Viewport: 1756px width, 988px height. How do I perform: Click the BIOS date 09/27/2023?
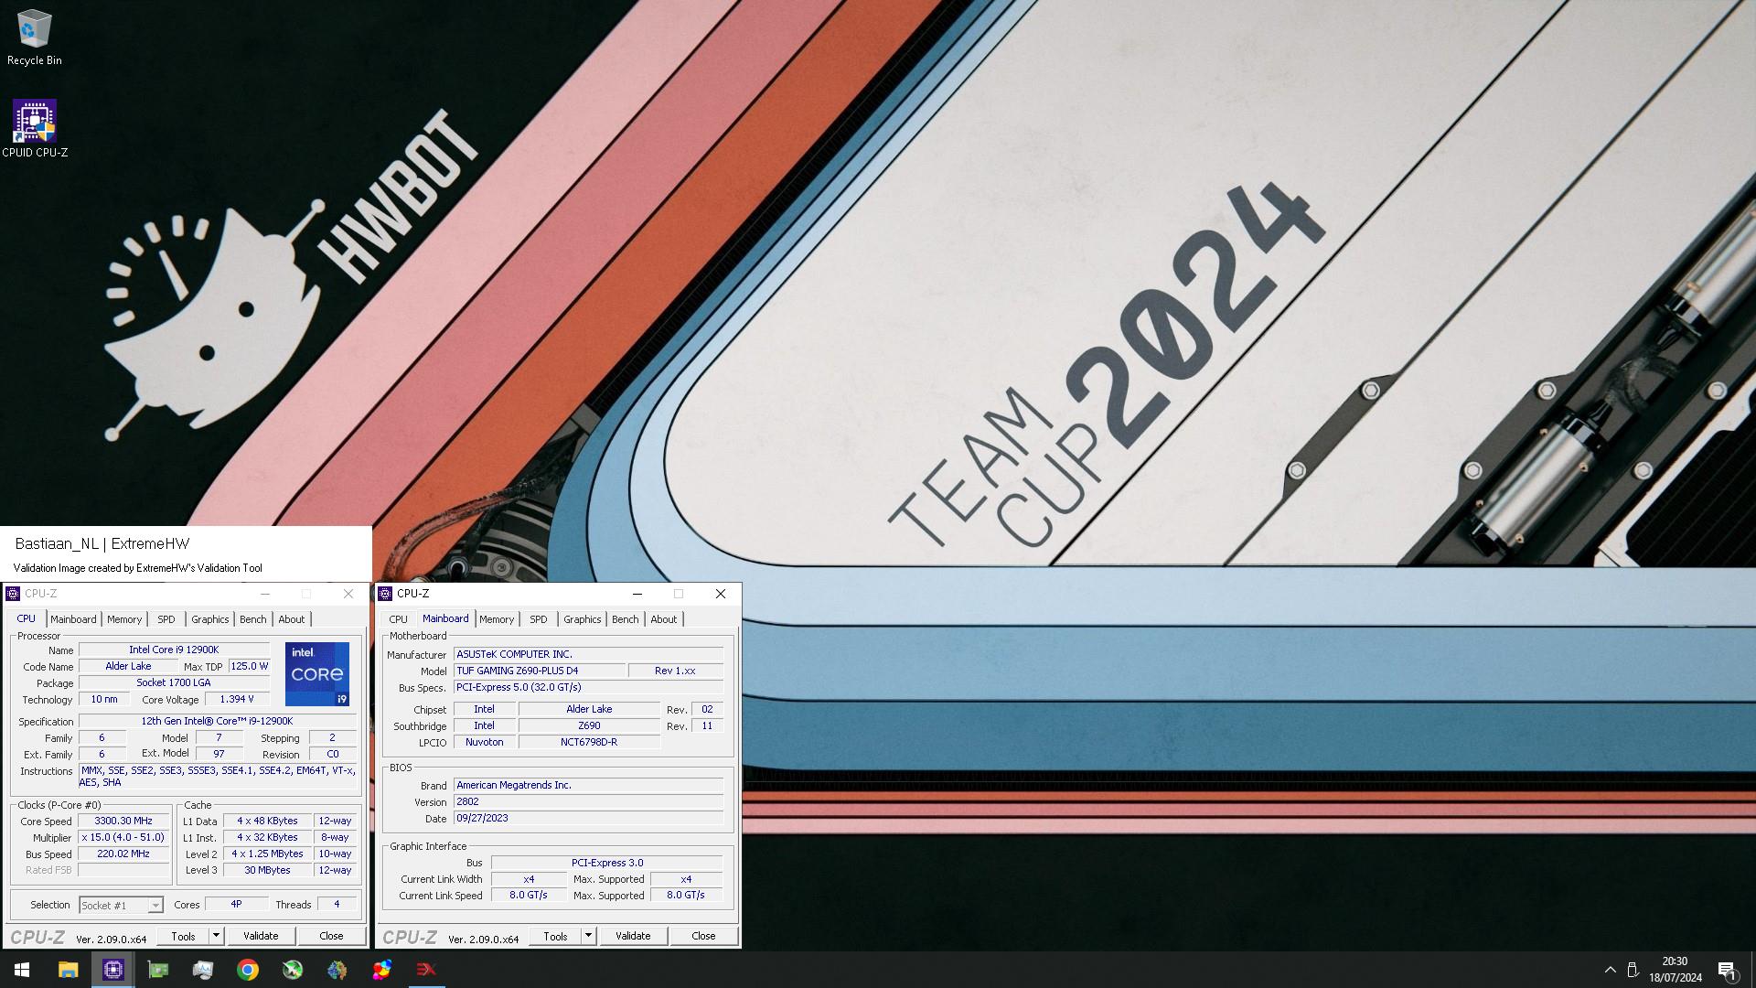tap(588, 819)
